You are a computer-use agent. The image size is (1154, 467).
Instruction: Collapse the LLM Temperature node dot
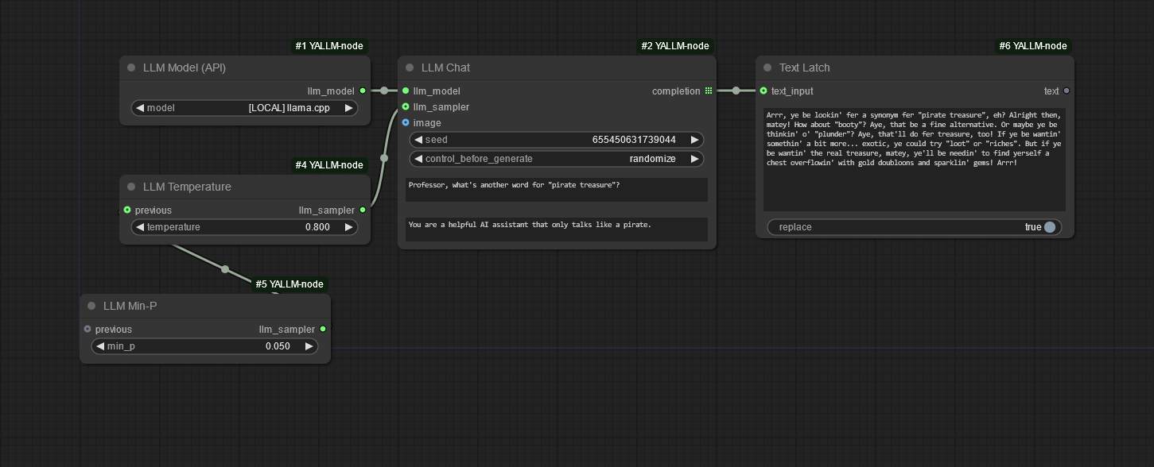tap(131, 187)
